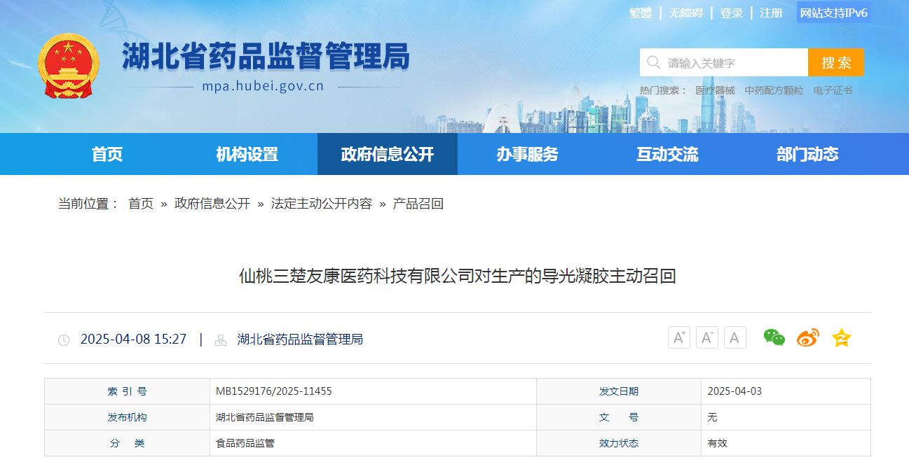Viewport: 909px width, 469px height.
Task: Open the 互动交流 navigation menu
Action: tap(667, 155)
